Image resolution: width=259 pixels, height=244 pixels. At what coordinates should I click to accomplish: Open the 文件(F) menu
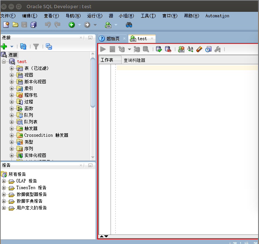(x=8, y=16)
